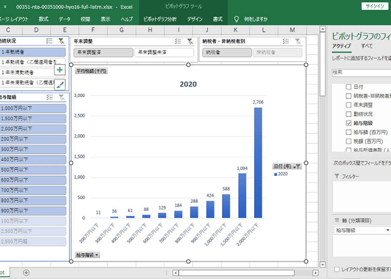Uncheck the 給与階級 field checkbox

(x=349, y=123)
